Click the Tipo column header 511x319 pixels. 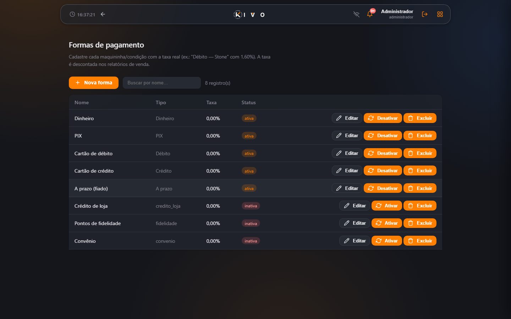[161, 102]
